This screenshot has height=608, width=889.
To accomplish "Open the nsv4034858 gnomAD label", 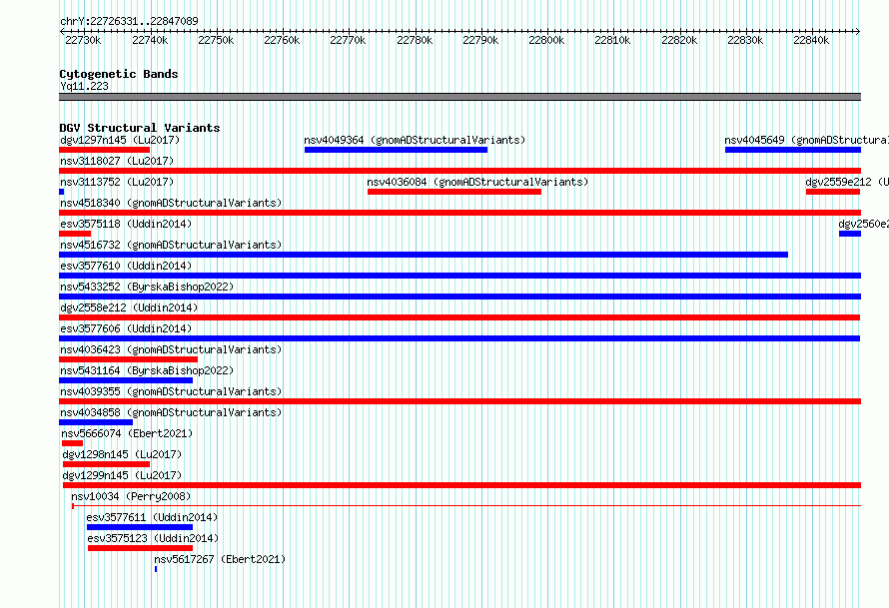I will [x=171, y=412].
